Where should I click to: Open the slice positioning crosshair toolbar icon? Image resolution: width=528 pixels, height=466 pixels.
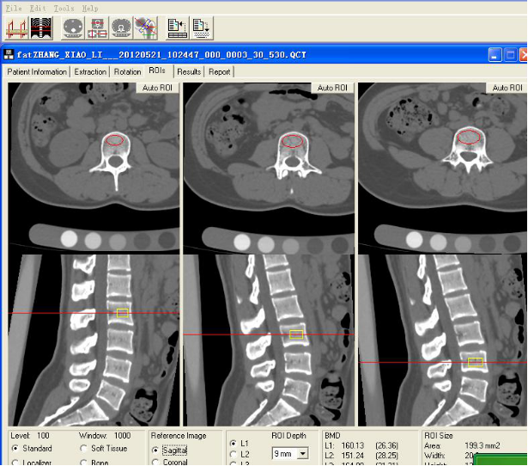coord(97,28)
